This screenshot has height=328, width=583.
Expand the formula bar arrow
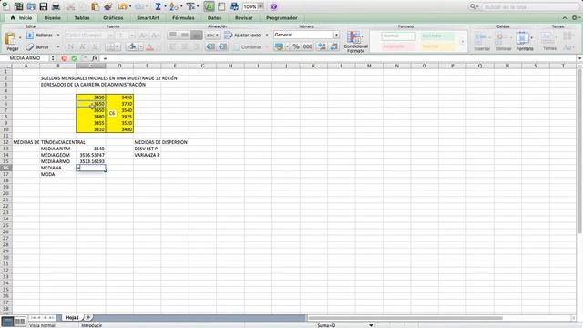pos(579,58)
